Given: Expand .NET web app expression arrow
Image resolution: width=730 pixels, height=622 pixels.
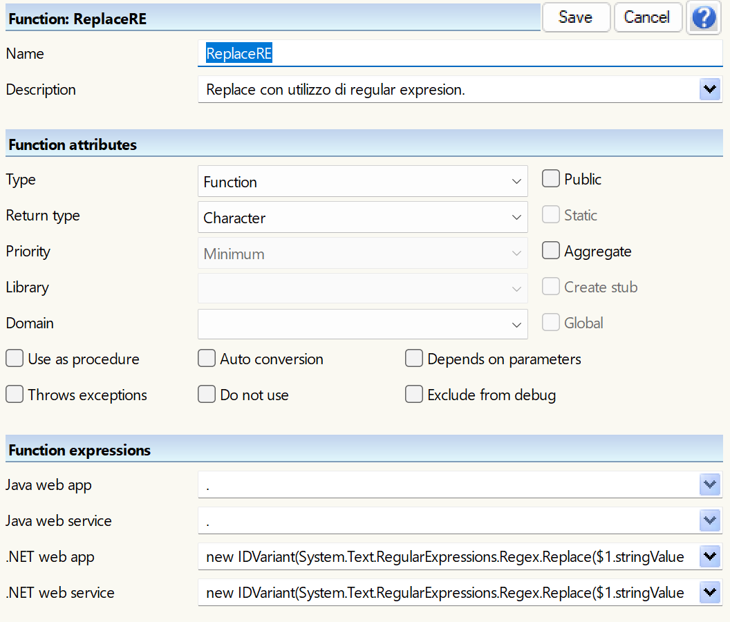Looking at the screenshot, I should click(x=710, y=557).
